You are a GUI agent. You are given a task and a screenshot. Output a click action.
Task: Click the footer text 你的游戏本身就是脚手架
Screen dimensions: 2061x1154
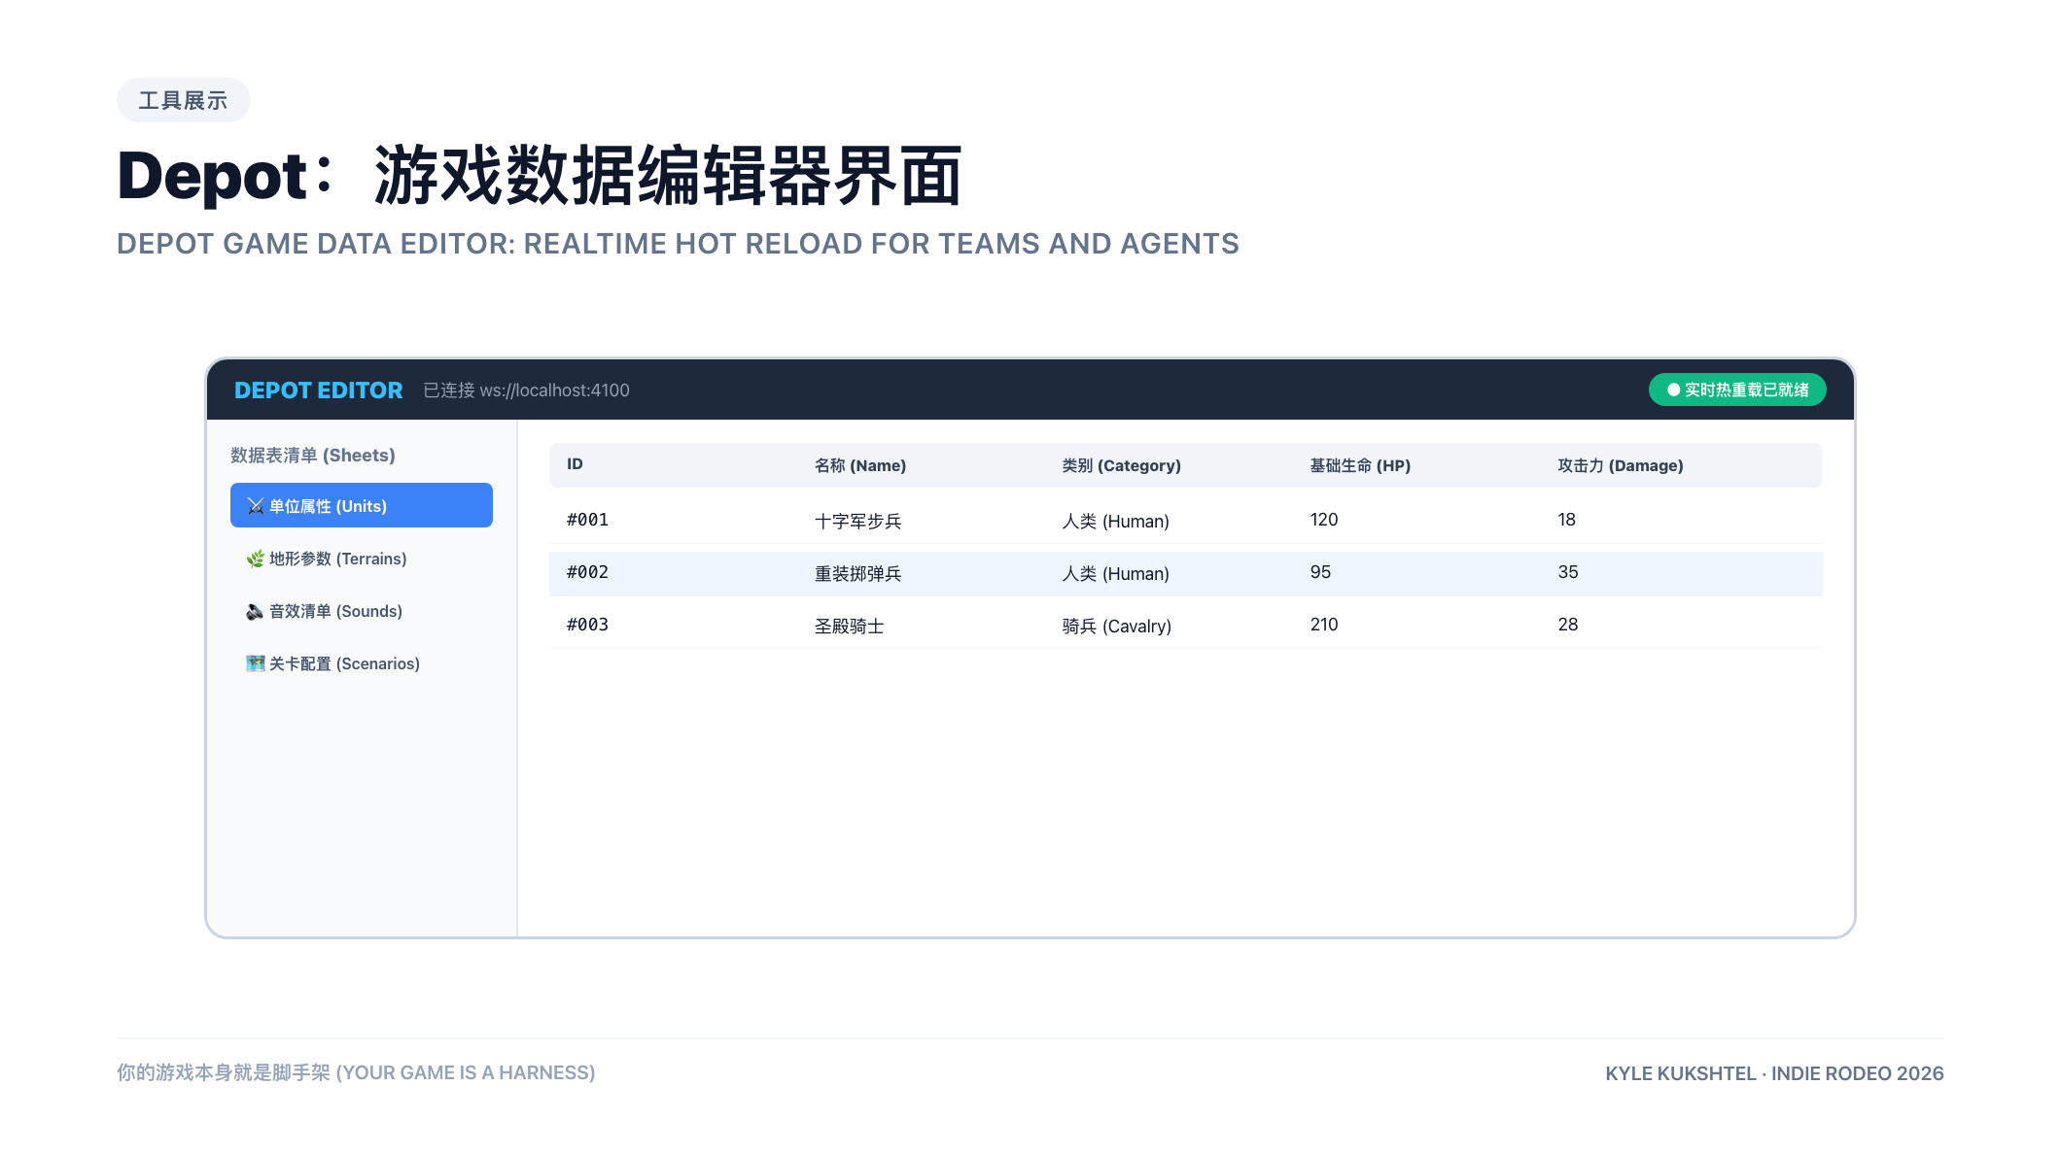[x=224, y=1072]
